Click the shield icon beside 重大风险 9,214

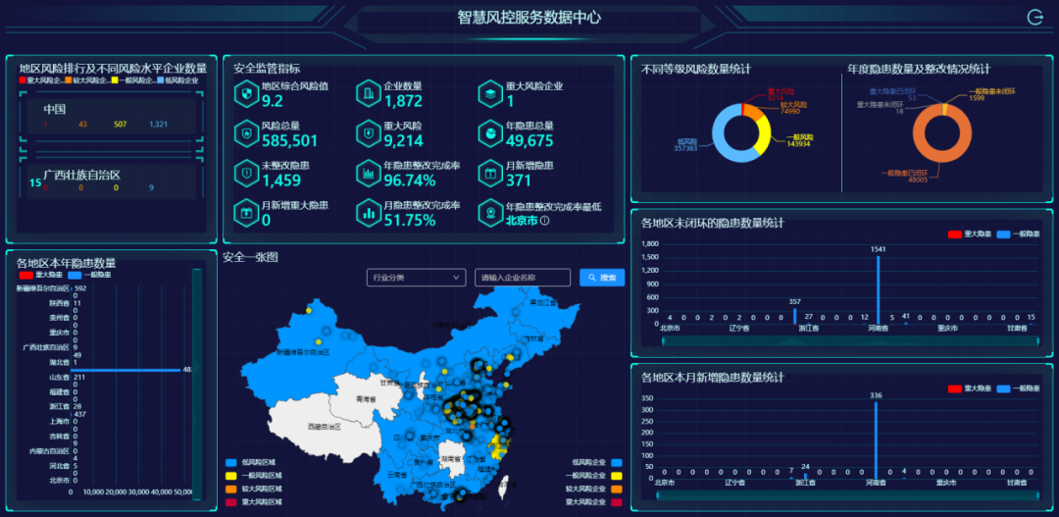tap(368, 133)
